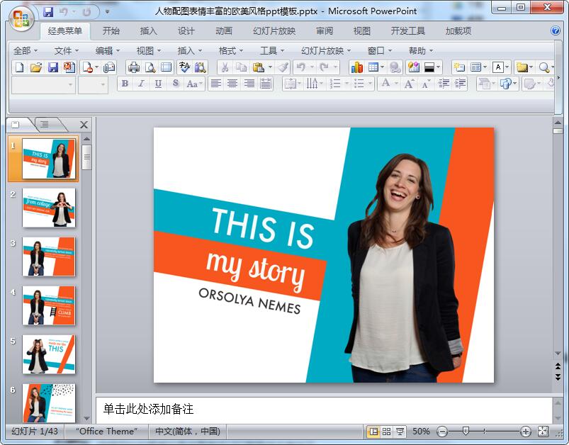
Task: Open the 幻灯片放映 classic menu
Action: (x=326, y=51)
